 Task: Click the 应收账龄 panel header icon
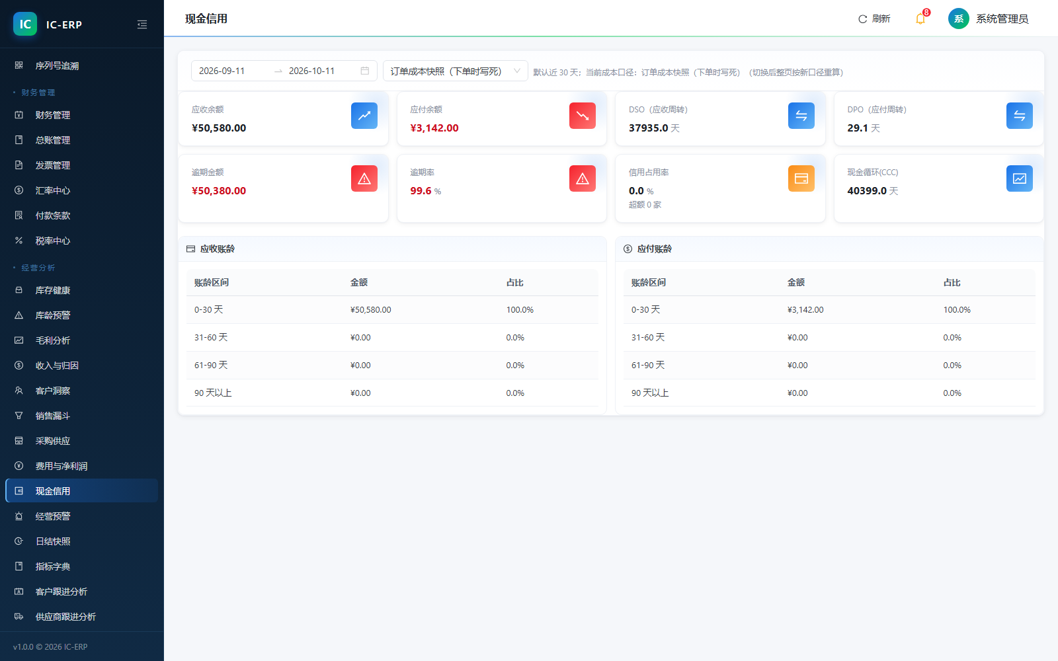click(x=190, y=249)
